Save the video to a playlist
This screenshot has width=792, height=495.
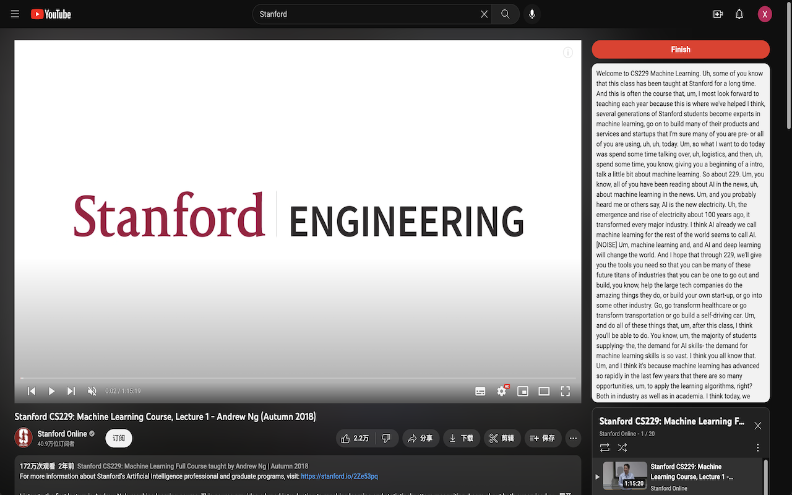(543, 438)
